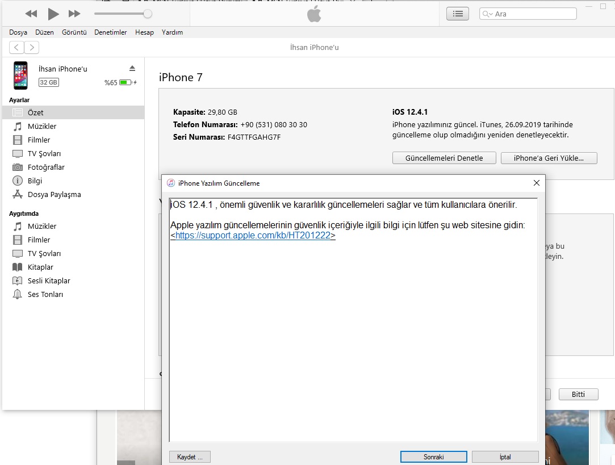The image size is (615, 465).
Task: Select Müzikler under Ayarlar
Action: (x=73, y=126)
